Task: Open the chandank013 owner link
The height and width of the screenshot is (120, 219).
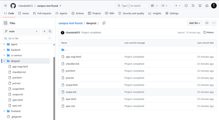Action: pyautogui.click(x=26, y=6)
